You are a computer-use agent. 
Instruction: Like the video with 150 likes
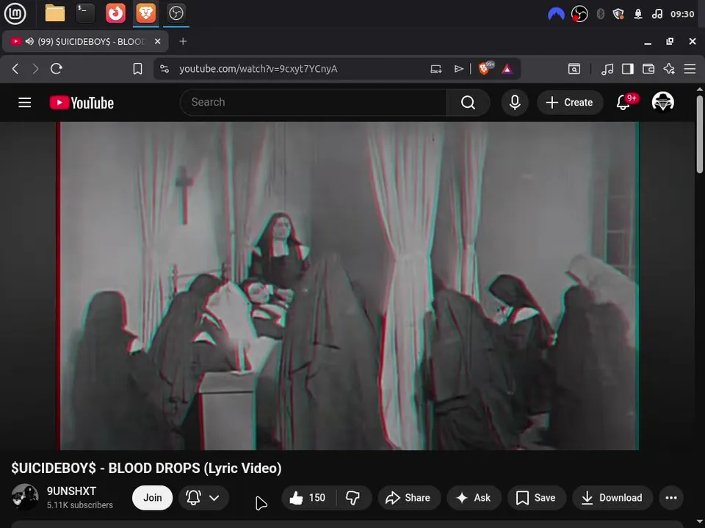coord(308,497)
